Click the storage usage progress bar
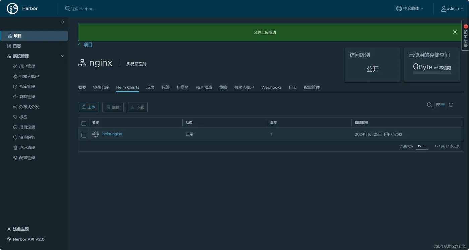This screenshot has height=250, width=469. [432, 72]
